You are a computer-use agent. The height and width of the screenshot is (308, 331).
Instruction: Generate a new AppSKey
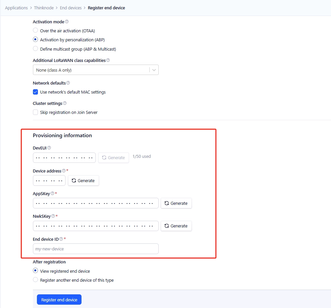176,203
